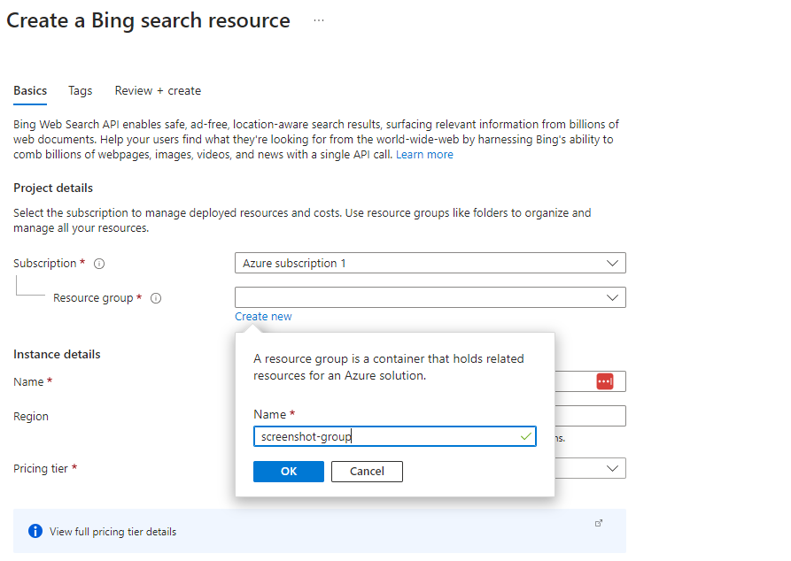Click the ellipsis beside the page title
791x561 pixels.
[x=319, y=21]
